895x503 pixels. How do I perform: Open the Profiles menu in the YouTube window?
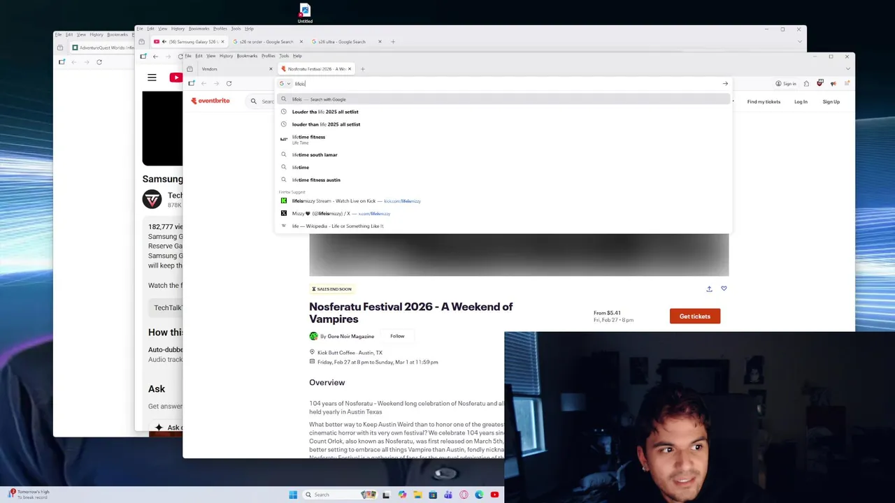point(220,29)
